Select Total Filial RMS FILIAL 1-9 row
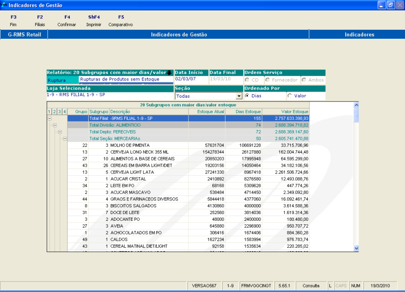This screenshot has width=405, height=292. [x=188, y=119]
